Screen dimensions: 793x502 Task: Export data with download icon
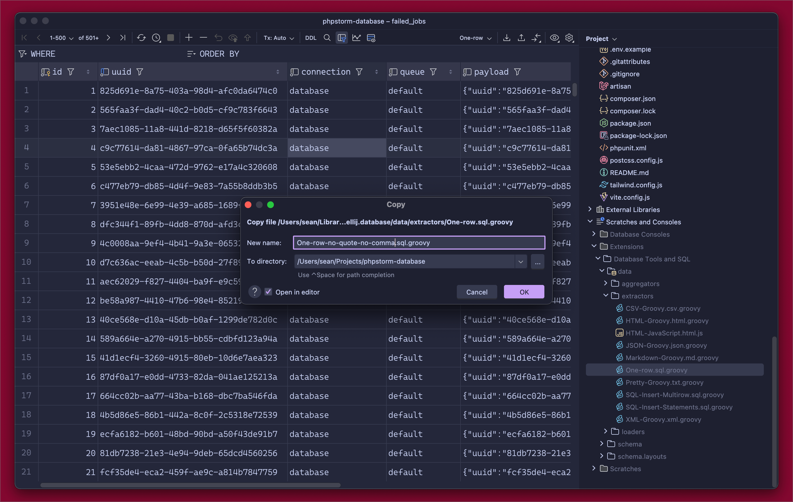pos(507,38)
